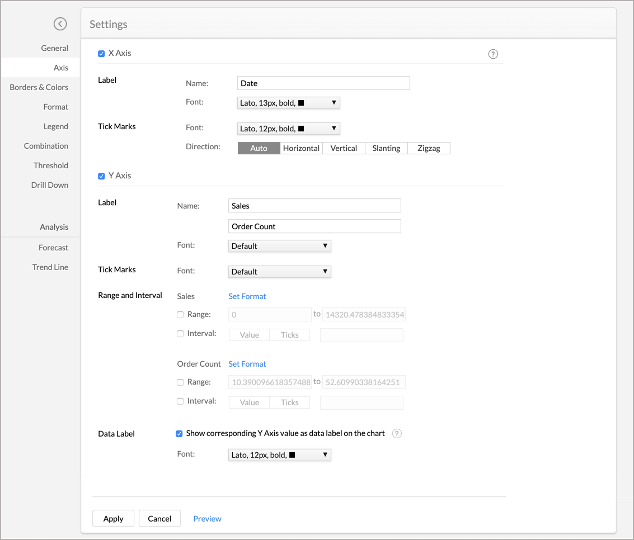Select the Slanting tick mark direction
This screenshot has height=540, width=634.
(x=386, y=148)
